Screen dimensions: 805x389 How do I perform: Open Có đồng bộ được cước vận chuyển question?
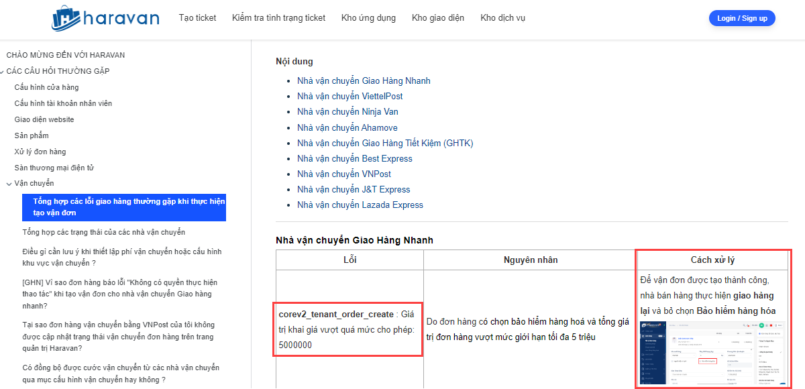pyautogui.click(x=121, y=374)
